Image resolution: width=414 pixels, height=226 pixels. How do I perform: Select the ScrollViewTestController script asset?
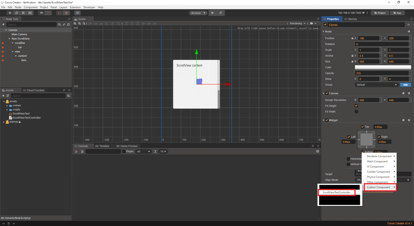point(27,118)
